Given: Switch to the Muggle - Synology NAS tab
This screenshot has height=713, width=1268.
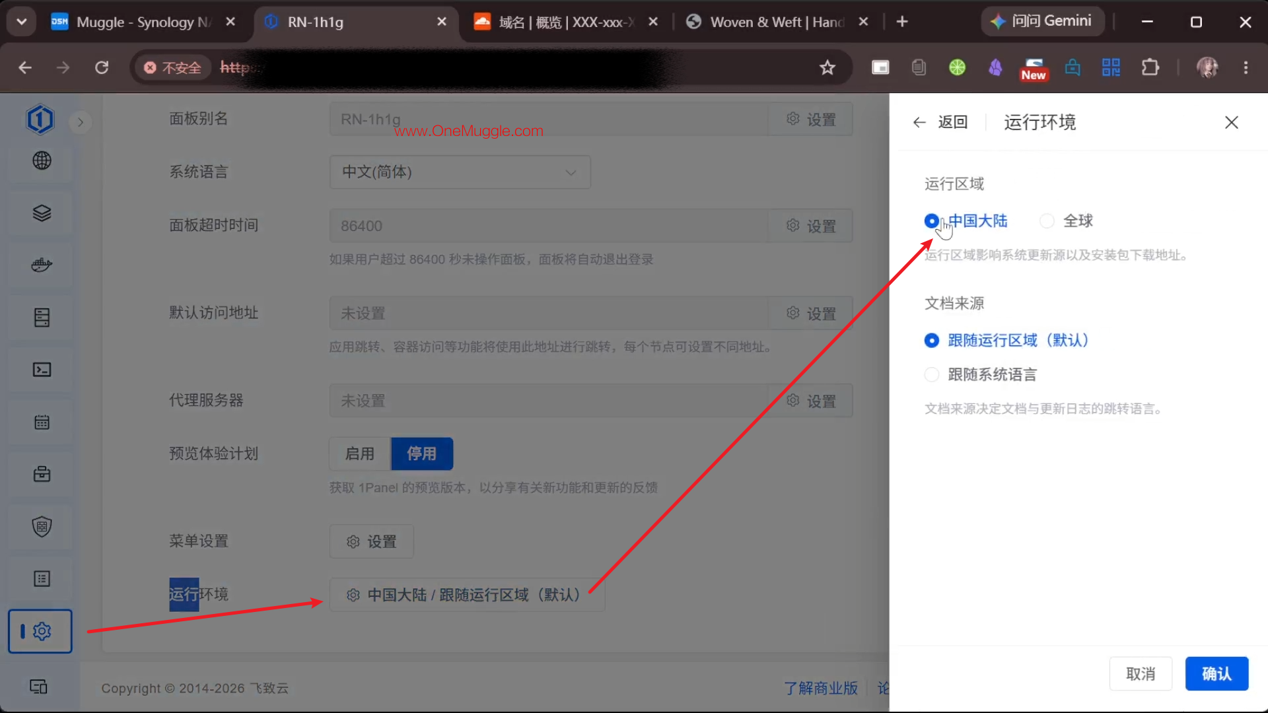Looking at the screenshot, I should pyautogui.click(x=144, y=22).
